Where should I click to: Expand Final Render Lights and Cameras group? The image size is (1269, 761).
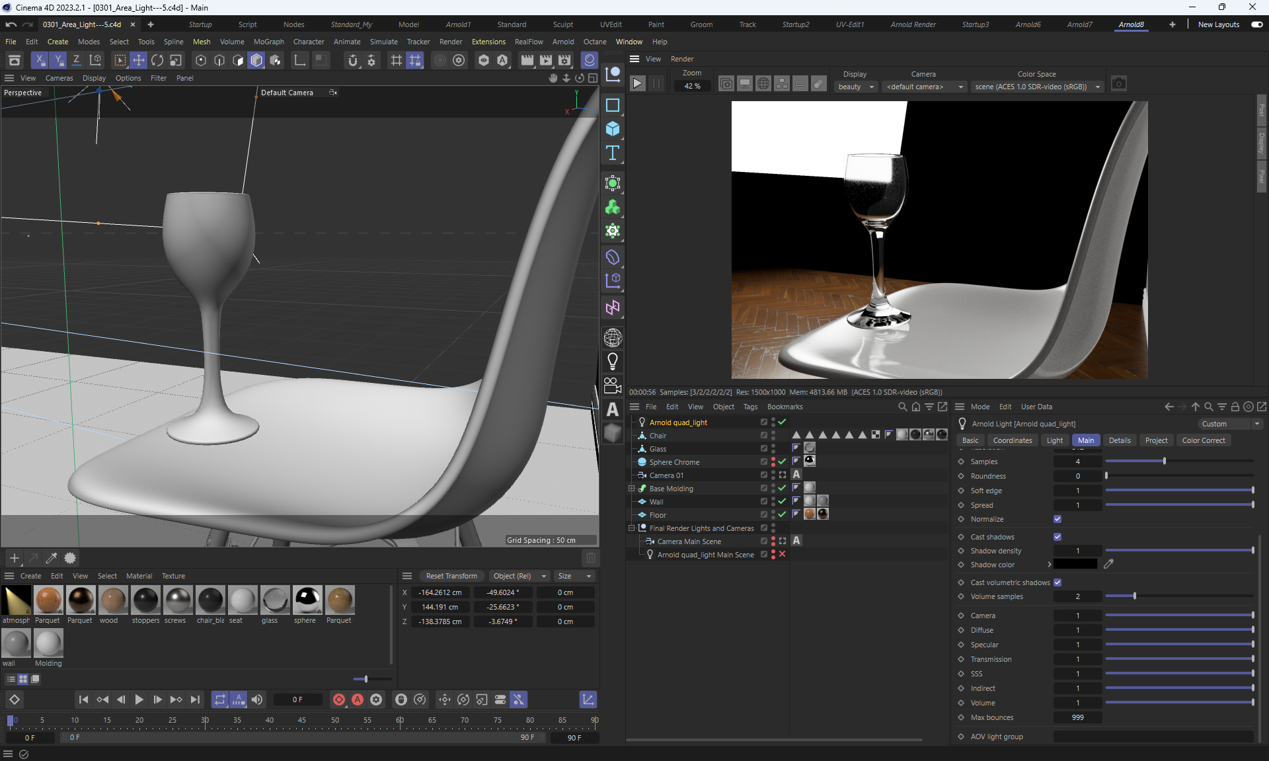pos(631,528)
